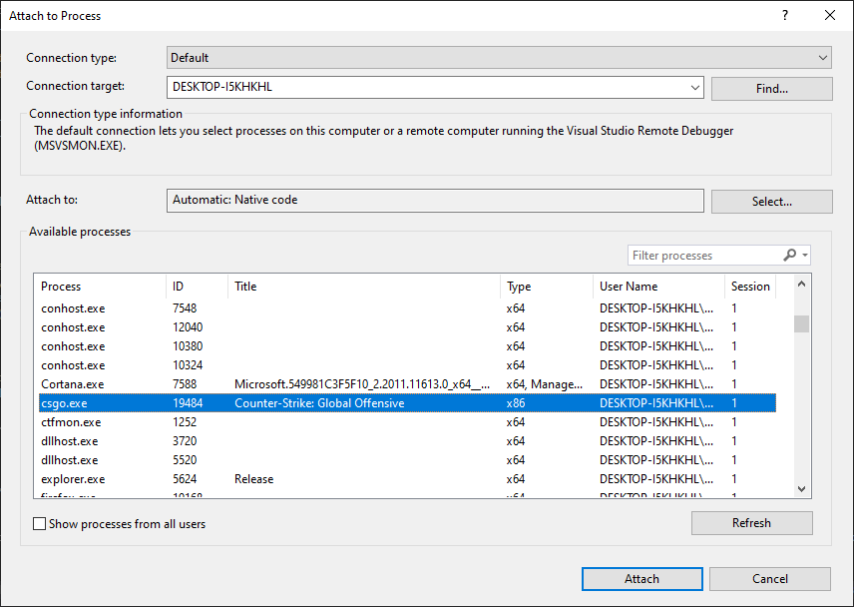Select the conhost.exe row with ID 10324
This screenshot has width=854, height=607.
coord(407,365)
